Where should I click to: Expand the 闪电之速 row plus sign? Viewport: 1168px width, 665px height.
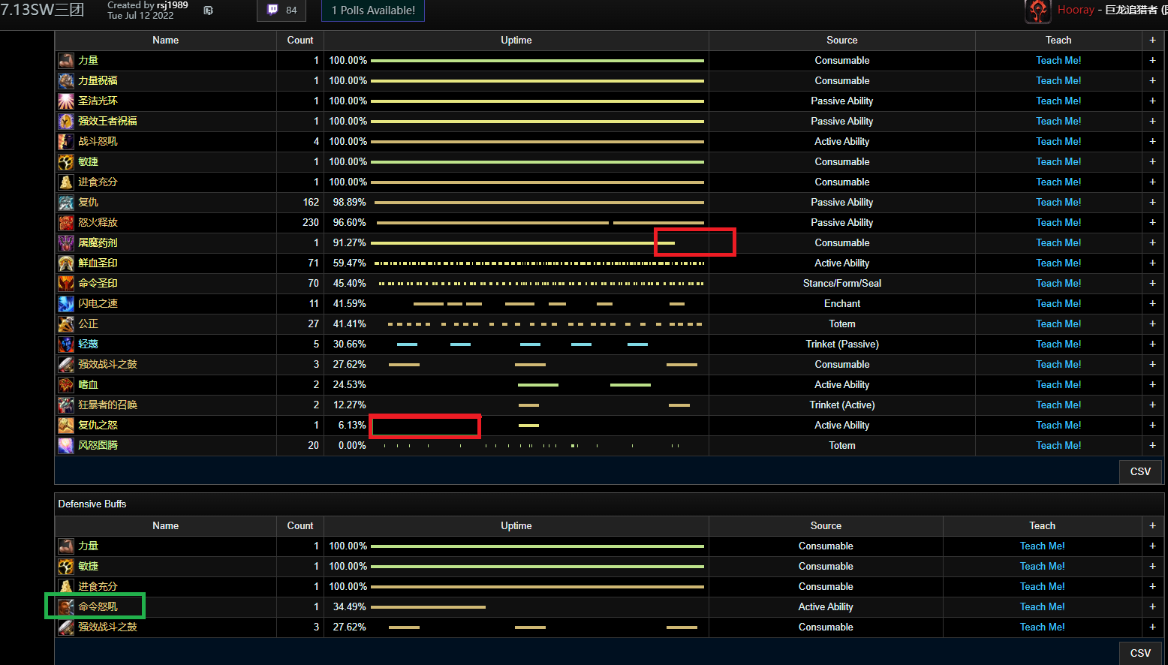1152,303
